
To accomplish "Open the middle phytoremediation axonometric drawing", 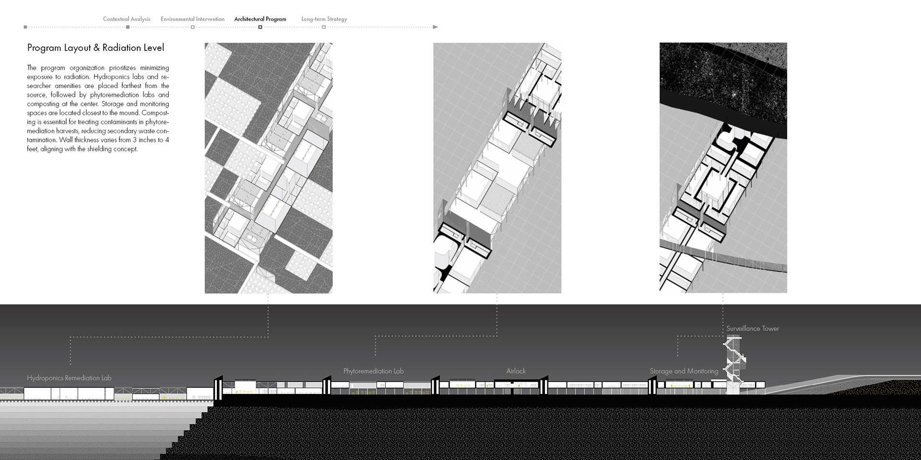I will coord(497,168).
